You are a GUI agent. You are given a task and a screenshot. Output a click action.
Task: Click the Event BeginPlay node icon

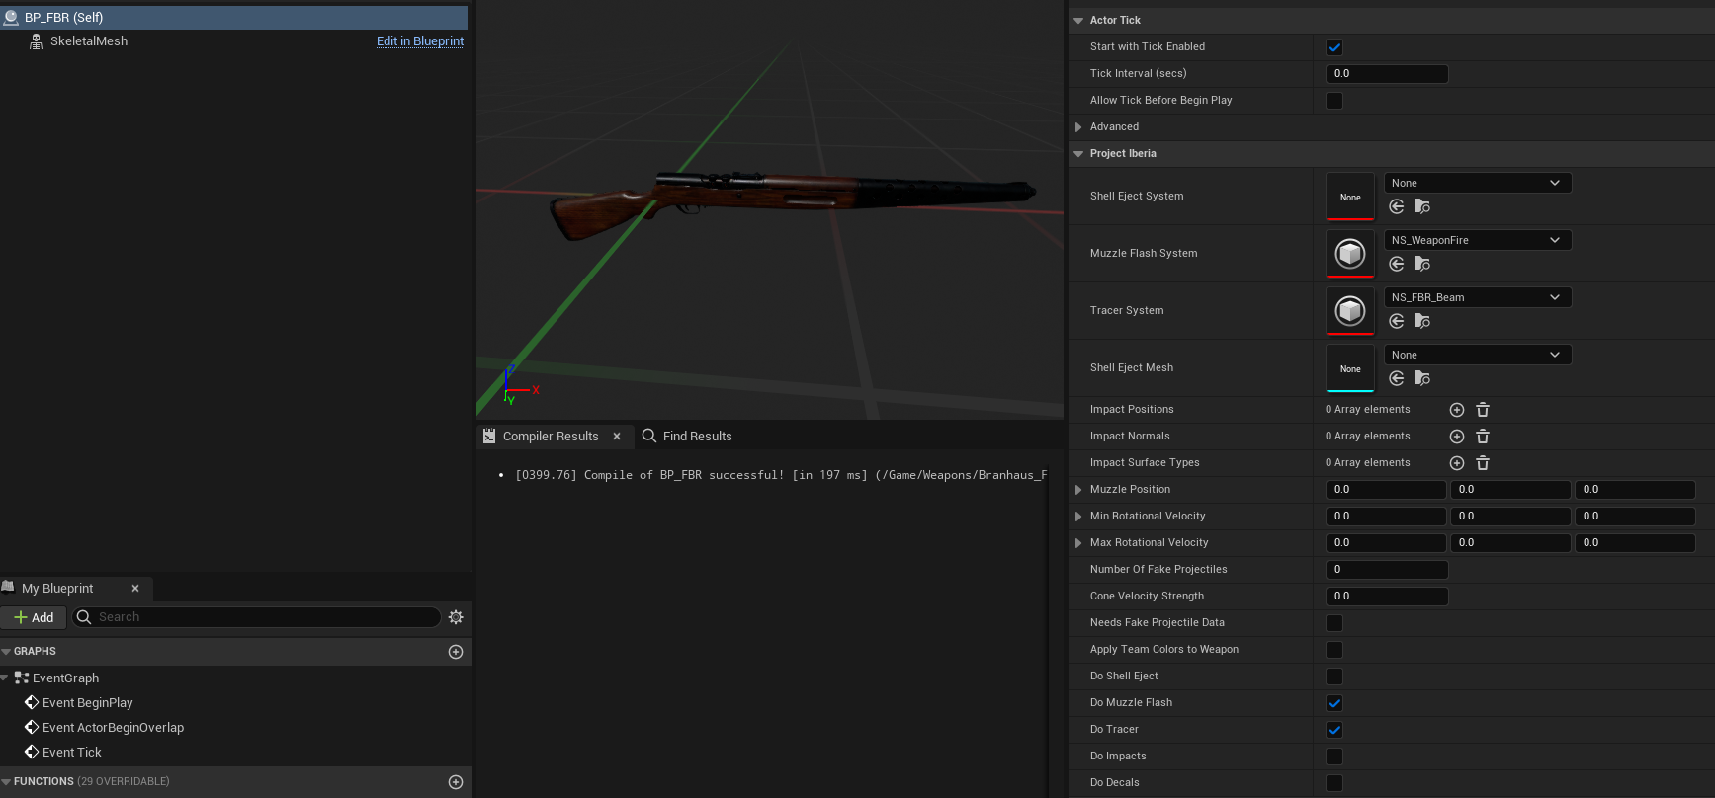(x=32, y=702)
